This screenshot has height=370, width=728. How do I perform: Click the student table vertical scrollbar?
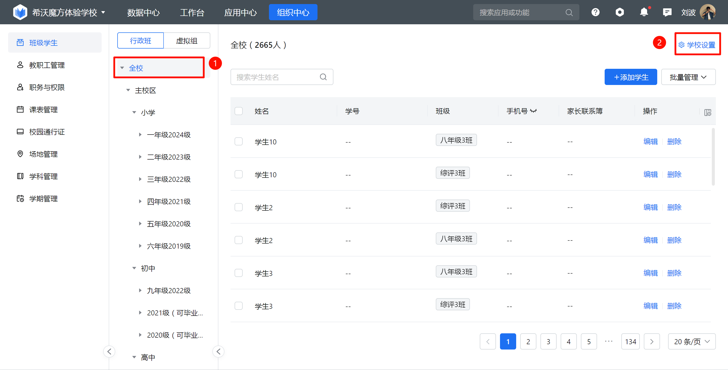713,157
